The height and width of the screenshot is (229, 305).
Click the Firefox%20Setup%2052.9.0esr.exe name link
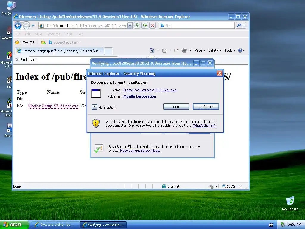(x=150, y=90)
